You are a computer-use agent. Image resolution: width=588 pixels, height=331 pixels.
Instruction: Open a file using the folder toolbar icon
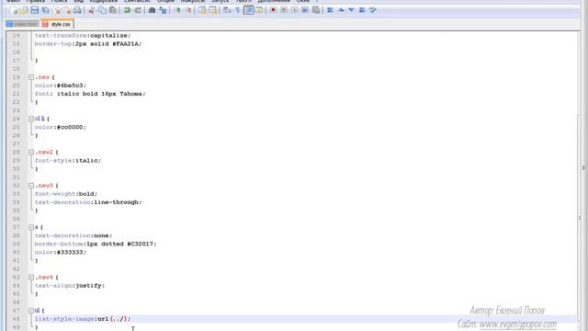pos(24,10)
